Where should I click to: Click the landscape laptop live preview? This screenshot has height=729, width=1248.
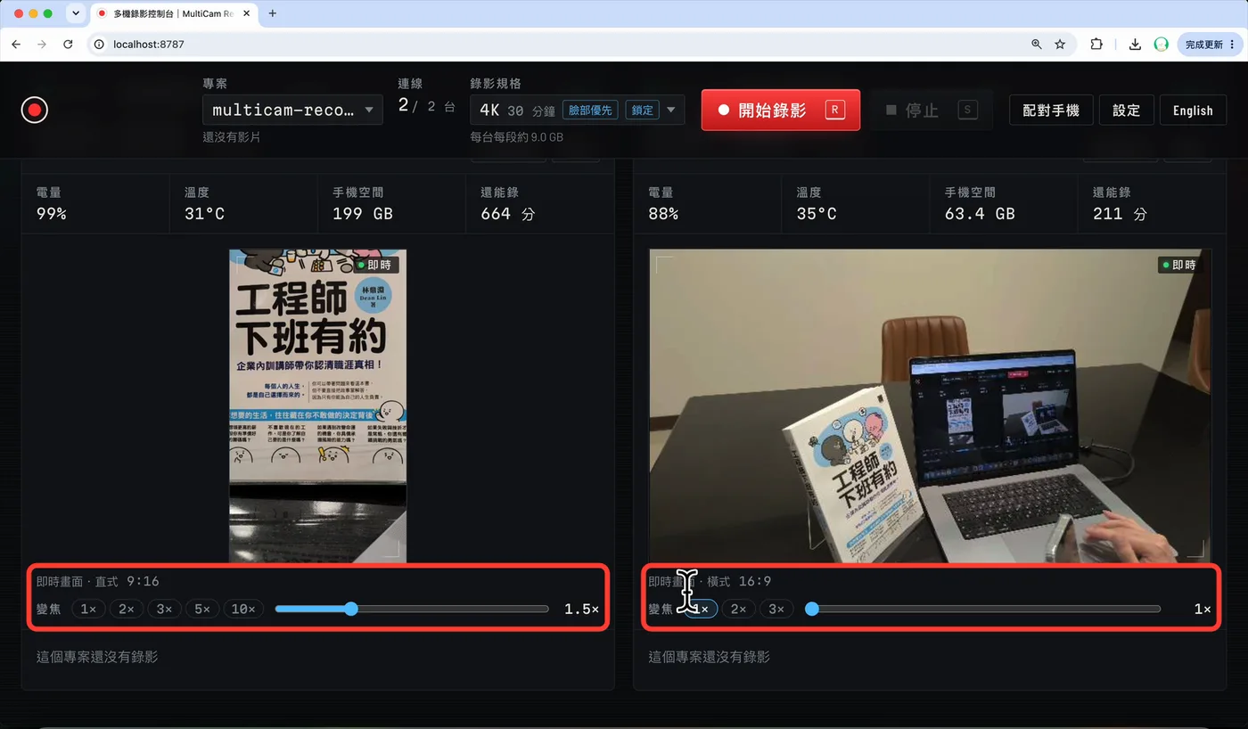930,405
